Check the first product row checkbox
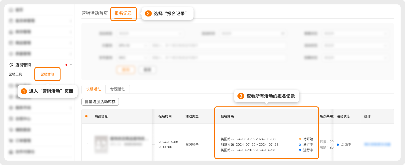Screen dimensions: 405x165 click(x=86, y=145)
